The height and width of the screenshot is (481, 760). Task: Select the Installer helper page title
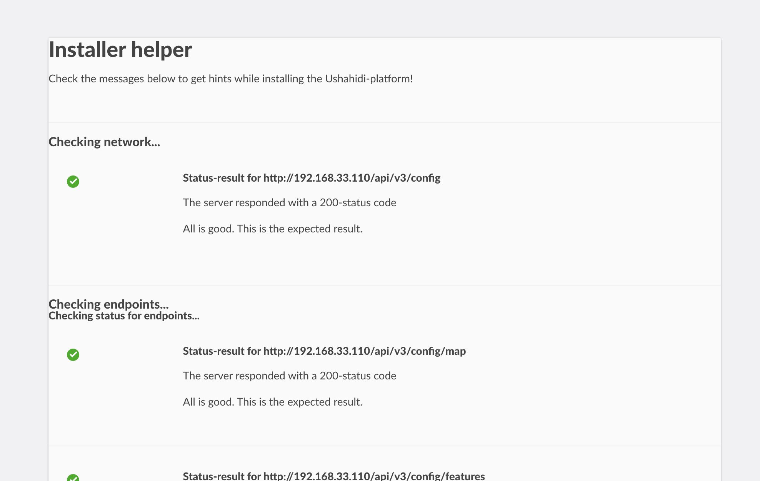pos(120,50)
